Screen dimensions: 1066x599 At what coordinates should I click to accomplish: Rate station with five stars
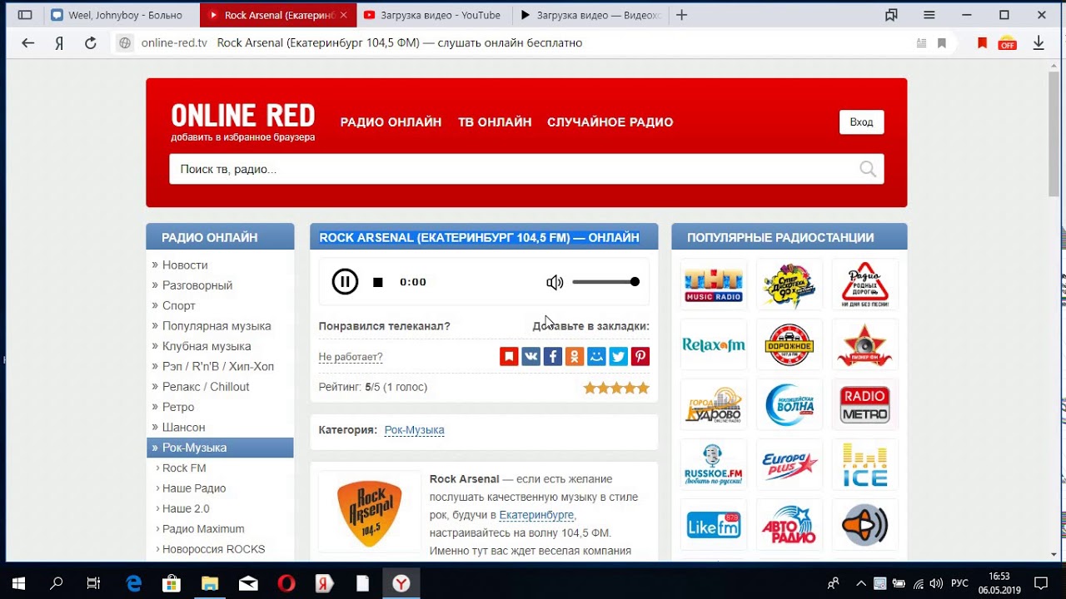tap(642, 388)
